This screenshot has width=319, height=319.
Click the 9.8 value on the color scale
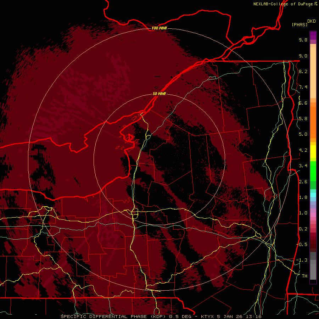[x=303, y=40]
